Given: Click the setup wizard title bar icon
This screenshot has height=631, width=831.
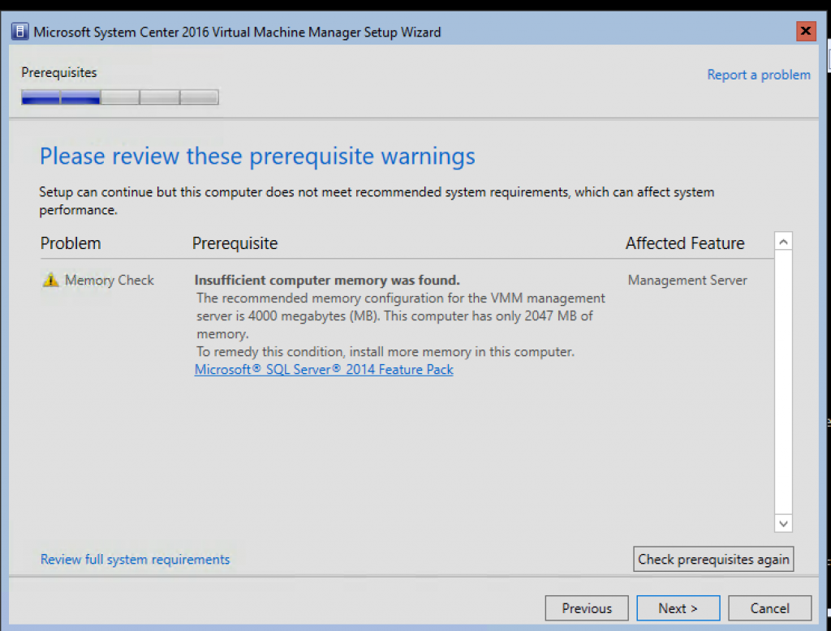Looking at the screenshot, I should [19, 32].
